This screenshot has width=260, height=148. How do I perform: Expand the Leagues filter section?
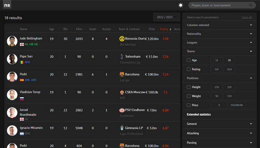220,43
